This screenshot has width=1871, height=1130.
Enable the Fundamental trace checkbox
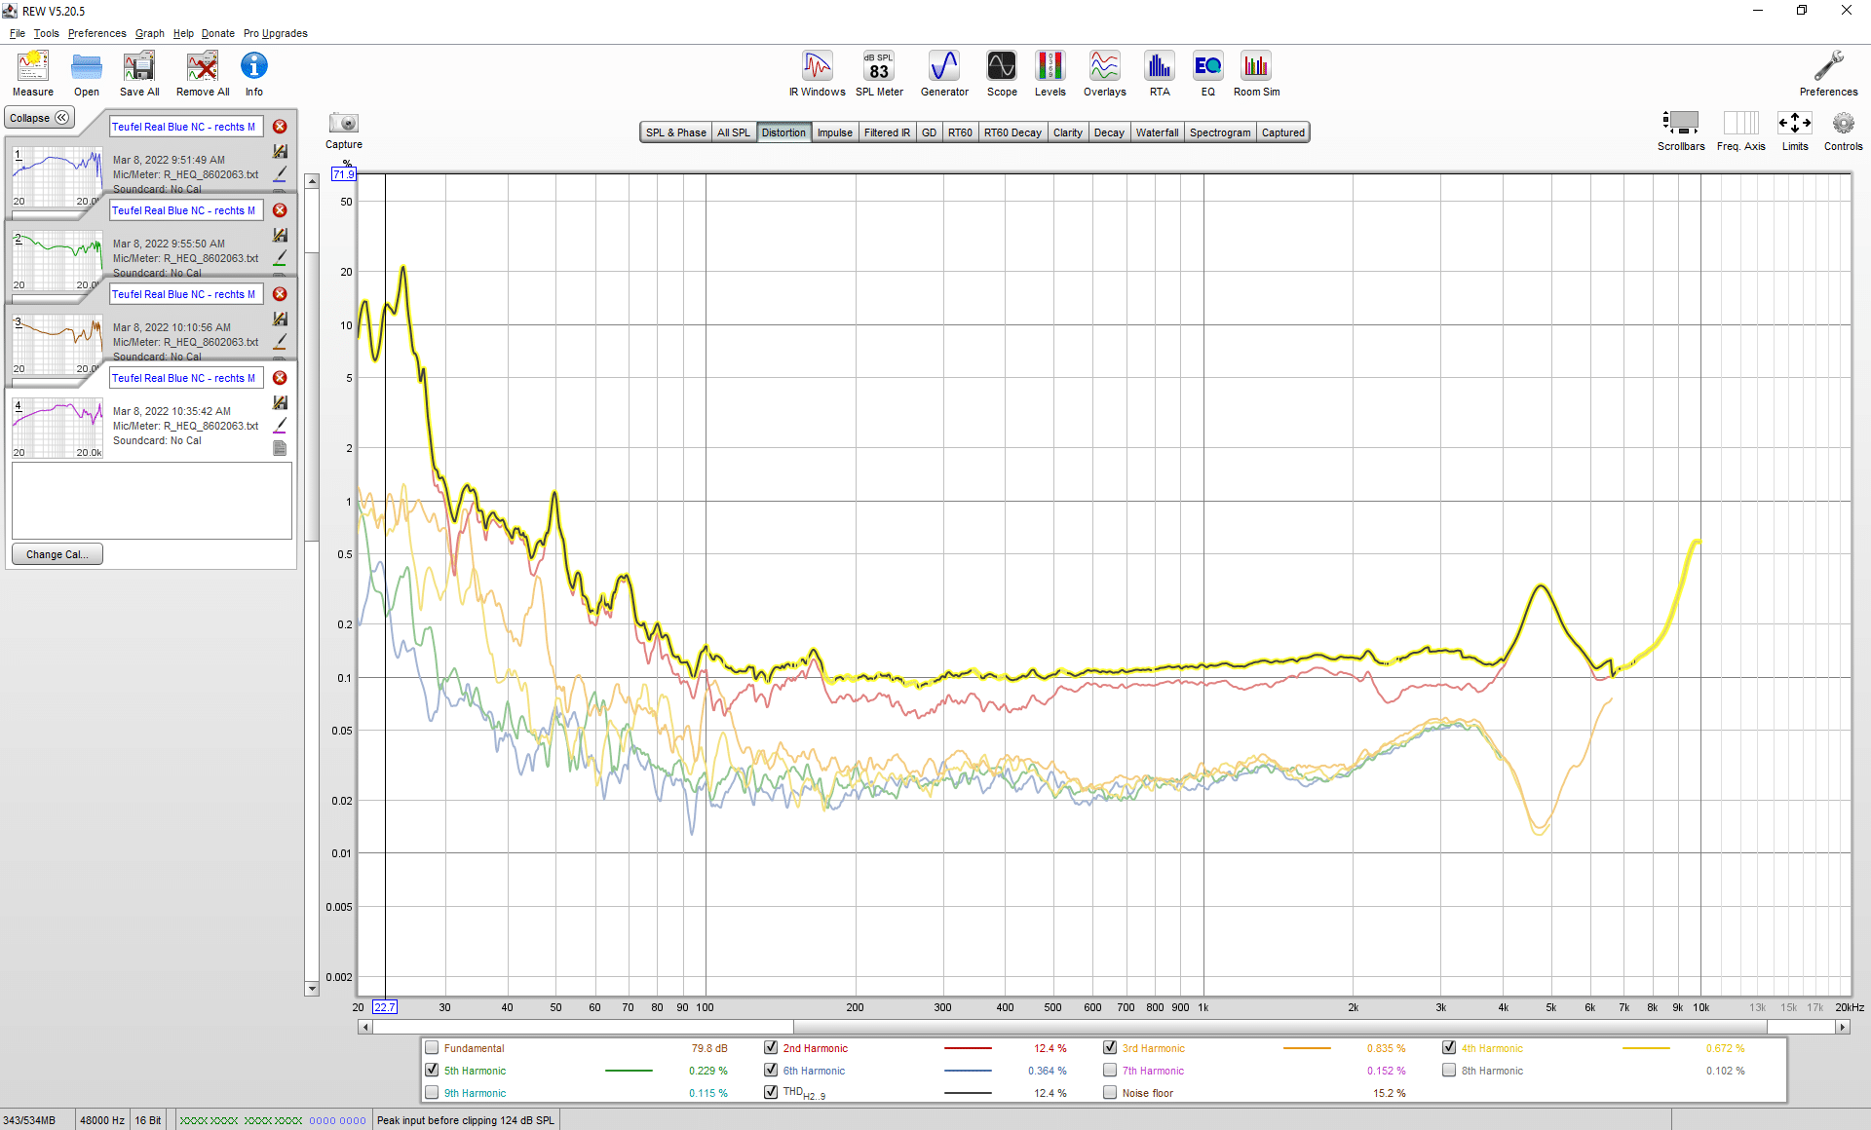(432, 1048)
